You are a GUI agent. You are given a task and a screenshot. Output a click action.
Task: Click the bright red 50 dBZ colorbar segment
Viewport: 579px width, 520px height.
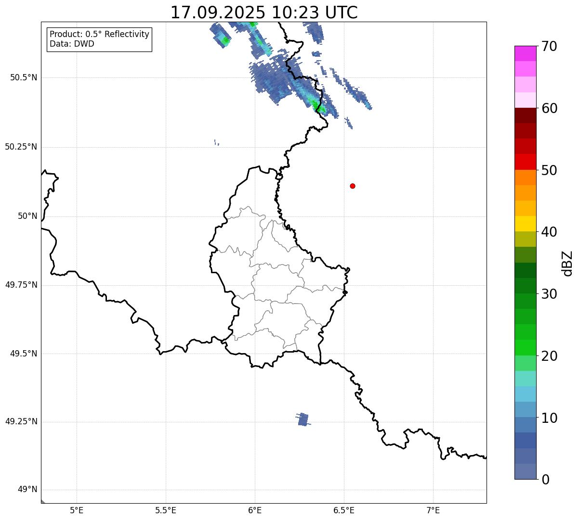point(526,162)
